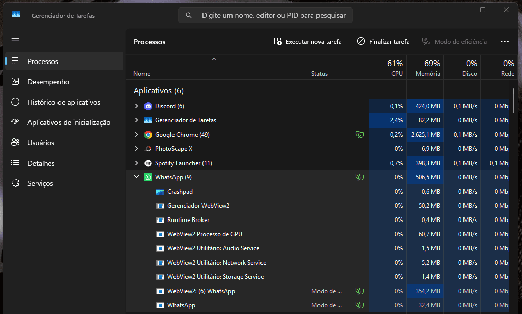
Task: Open the hamburger navigation menu
Action: [15, 41]
